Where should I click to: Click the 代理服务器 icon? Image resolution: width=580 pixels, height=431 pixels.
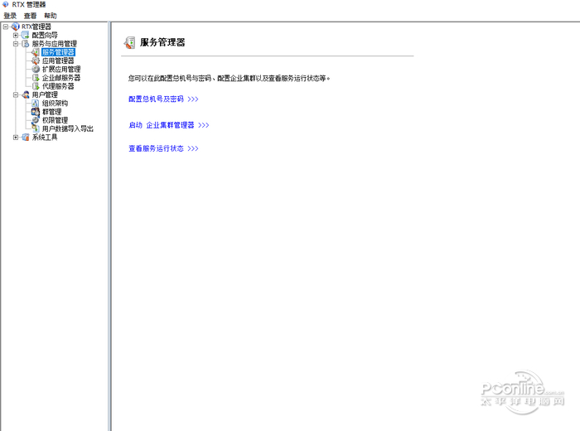36,86
